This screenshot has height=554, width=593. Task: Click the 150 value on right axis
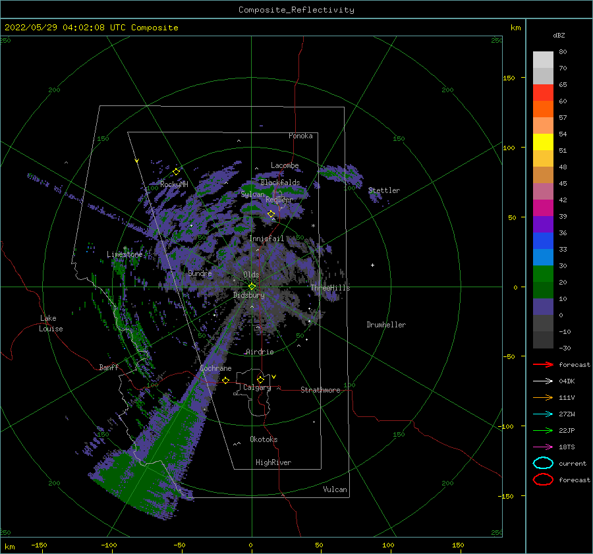point(509,78)
